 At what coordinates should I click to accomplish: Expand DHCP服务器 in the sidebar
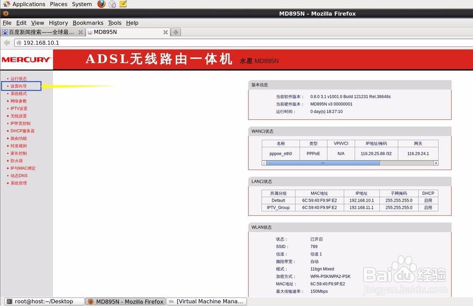point(22,131)
